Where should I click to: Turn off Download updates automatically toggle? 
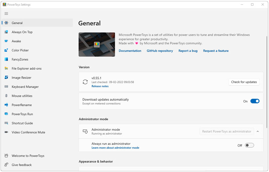click(x=255, y=101)
